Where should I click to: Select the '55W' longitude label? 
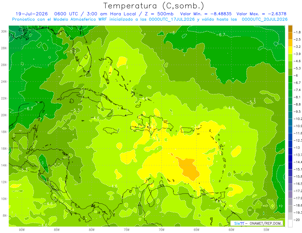tap(267, 230)
